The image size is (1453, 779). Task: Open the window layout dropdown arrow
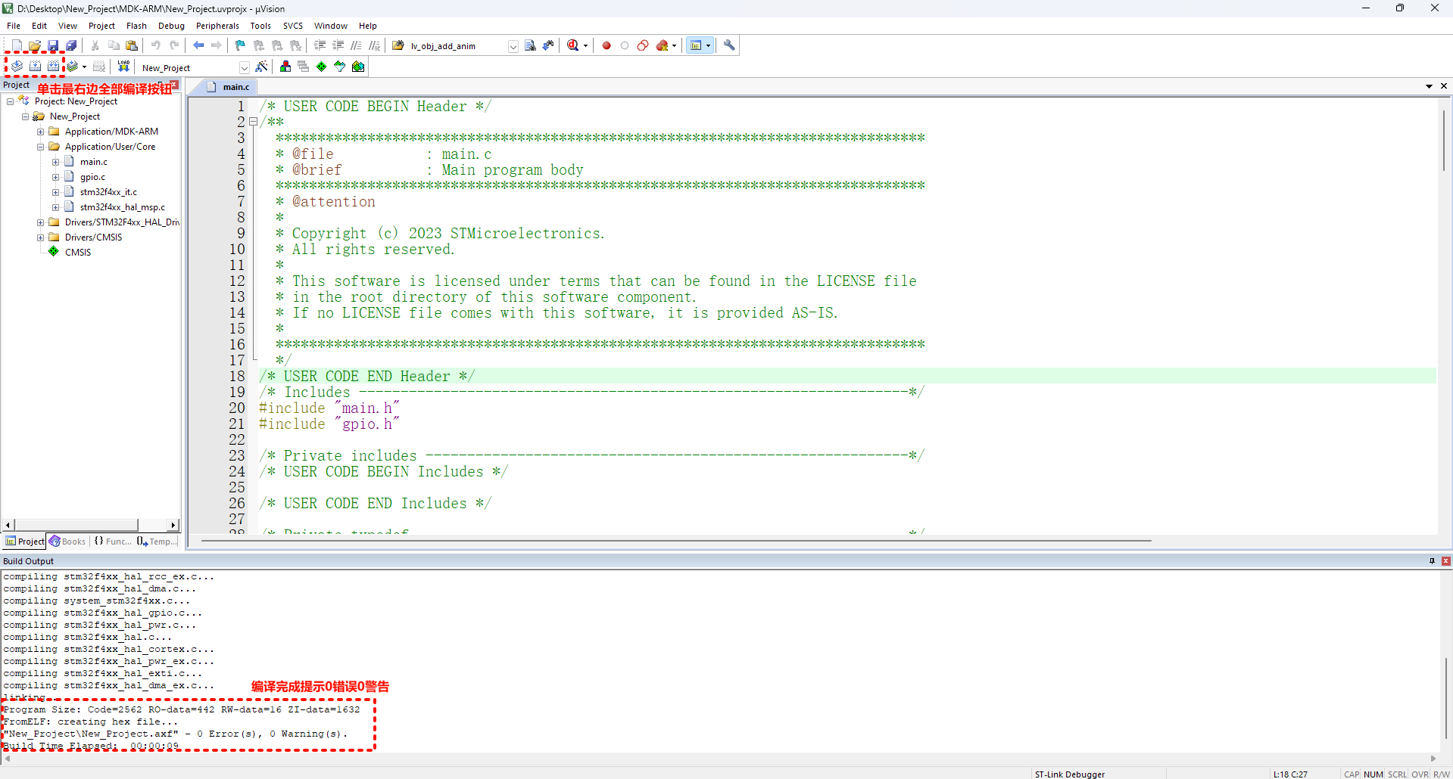[709, 45]
